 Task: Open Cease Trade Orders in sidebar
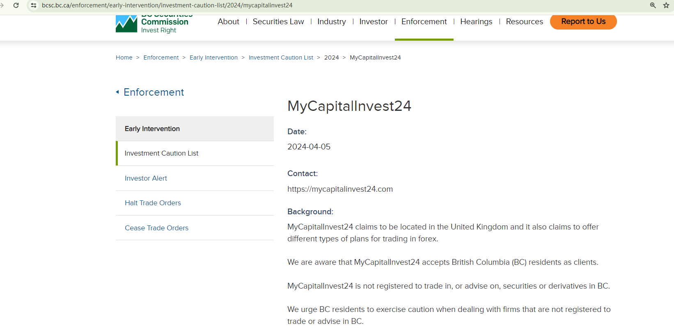[195, 228]
